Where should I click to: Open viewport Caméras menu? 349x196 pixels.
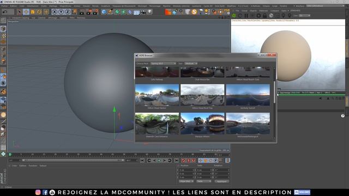[x=41, y=18]
